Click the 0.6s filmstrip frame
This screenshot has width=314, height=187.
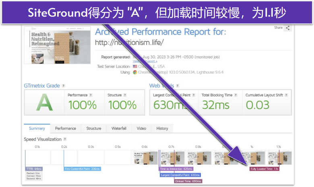click(145, 158)
